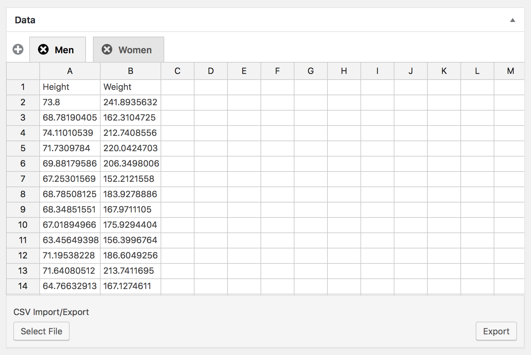531x355 pixels.
Task: Select row 9 header
Action: [23, 210]
